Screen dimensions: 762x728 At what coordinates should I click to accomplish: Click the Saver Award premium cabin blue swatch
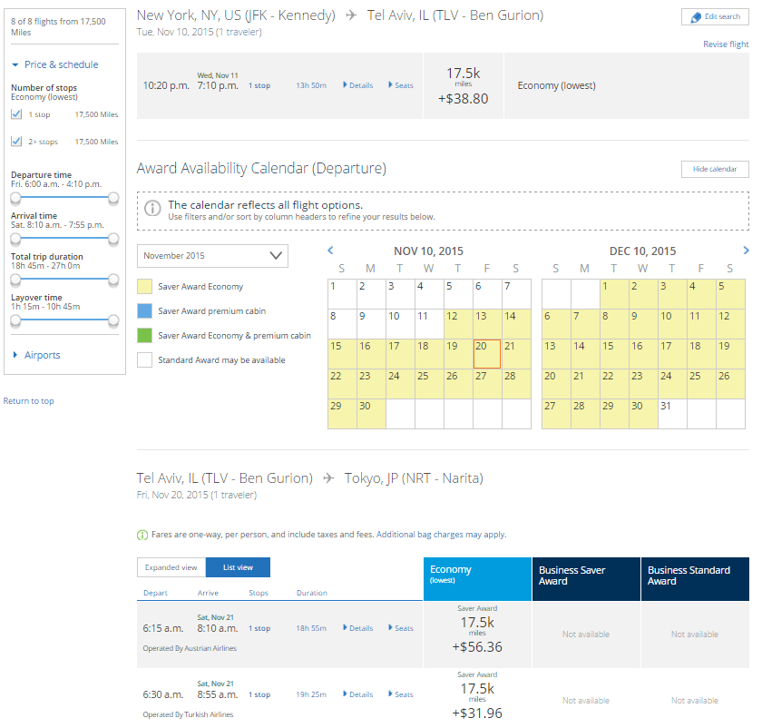pos(144,311)
